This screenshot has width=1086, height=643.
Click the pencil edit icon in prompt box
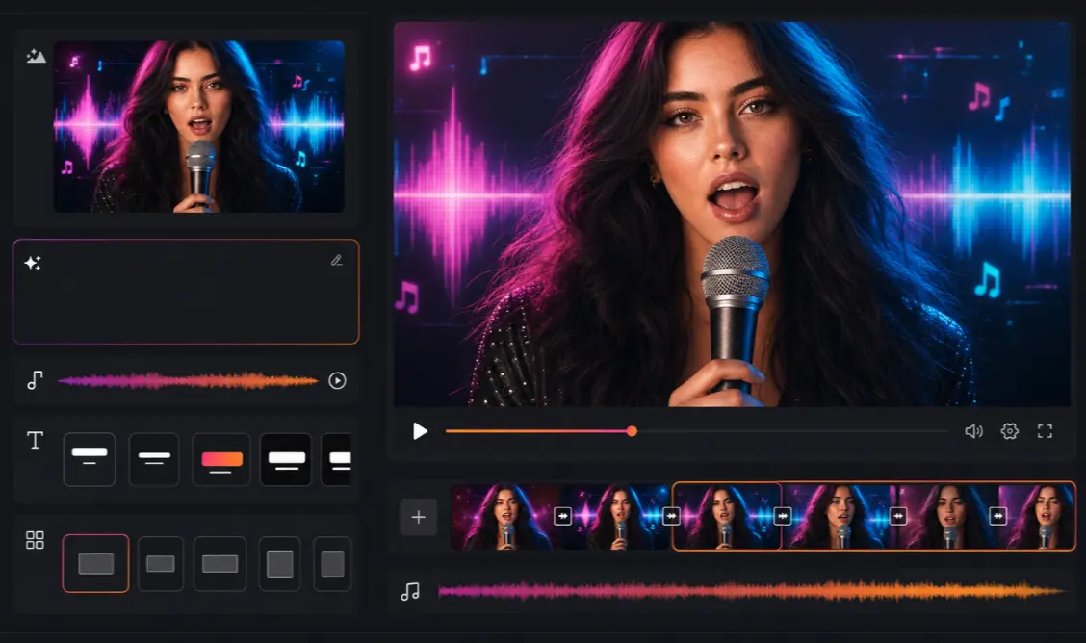[x=337, y=260]
